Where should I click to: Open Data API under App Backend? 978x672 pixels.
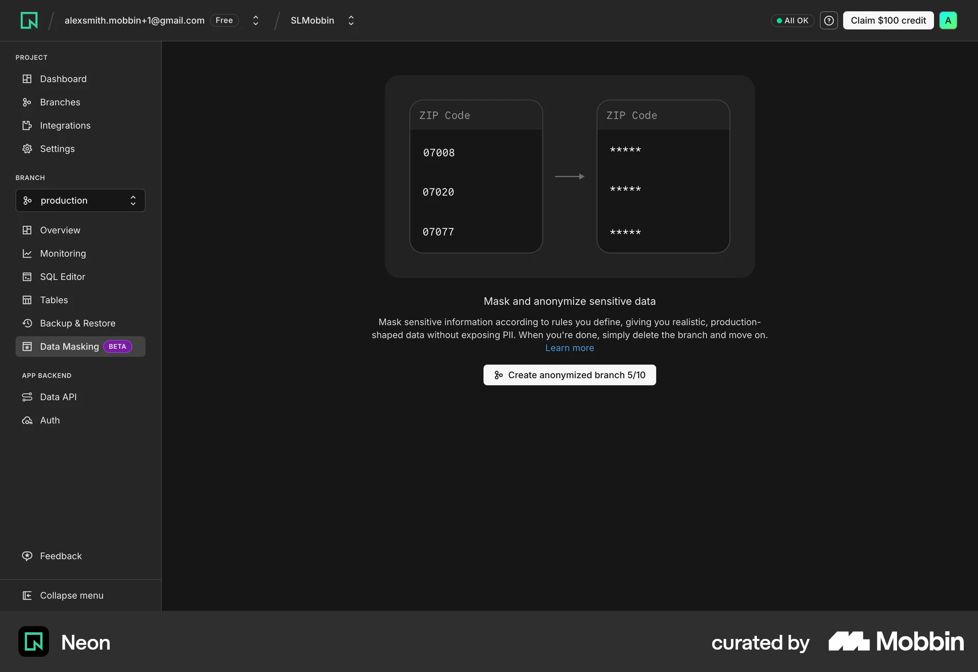80,397
